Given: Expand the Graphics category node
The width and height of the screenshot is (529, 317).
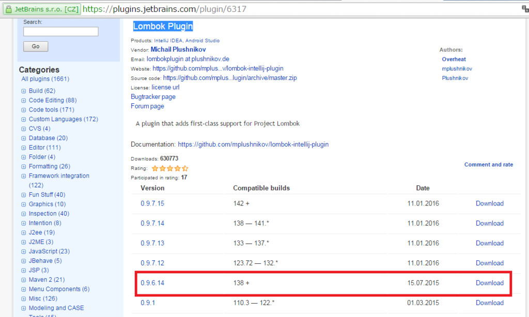Looking at the screenshot, I should tap(24, 204).
